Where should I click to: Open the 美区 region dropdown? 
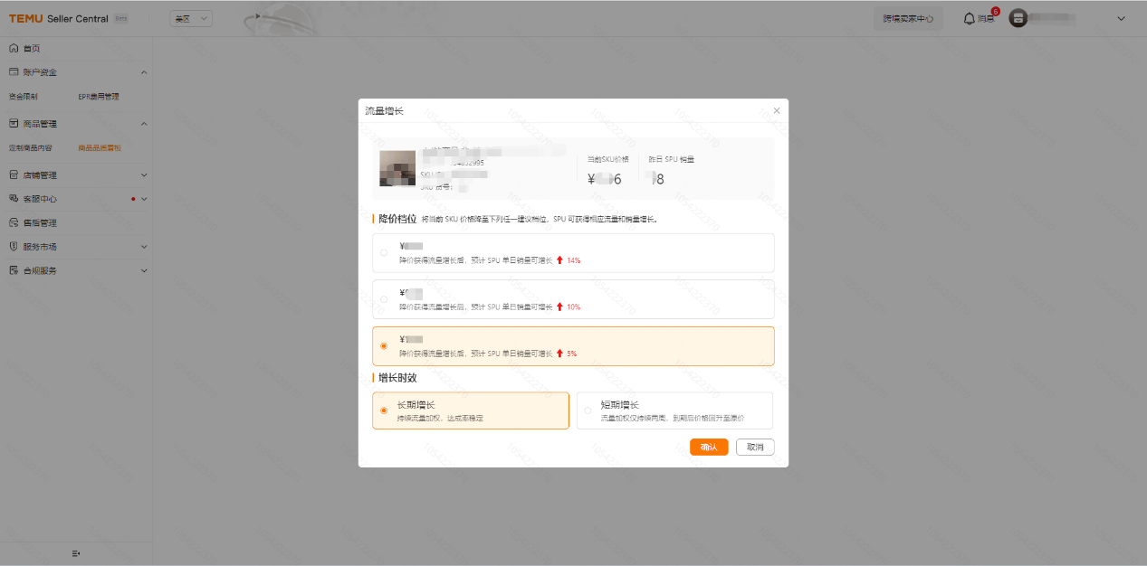(x=191, y=18)
